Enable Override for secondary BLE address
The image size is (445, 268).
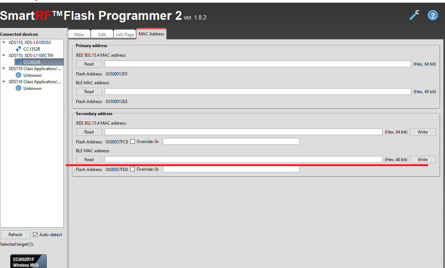(x=132, y=169)
